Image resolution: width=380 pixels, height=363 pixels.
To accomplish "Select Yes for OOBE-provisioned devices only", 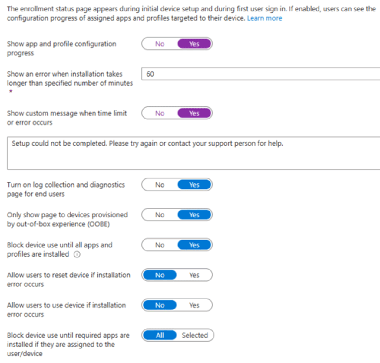I will click(x=194, y=215).
